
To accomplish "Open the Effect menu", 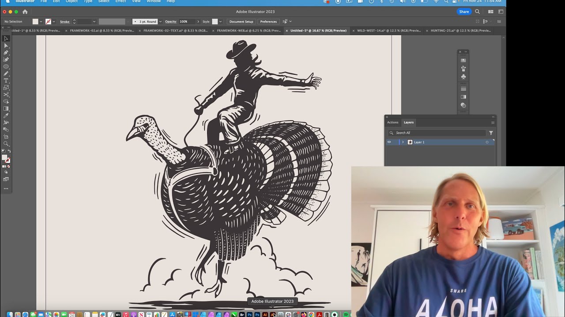I will point(121,1).
